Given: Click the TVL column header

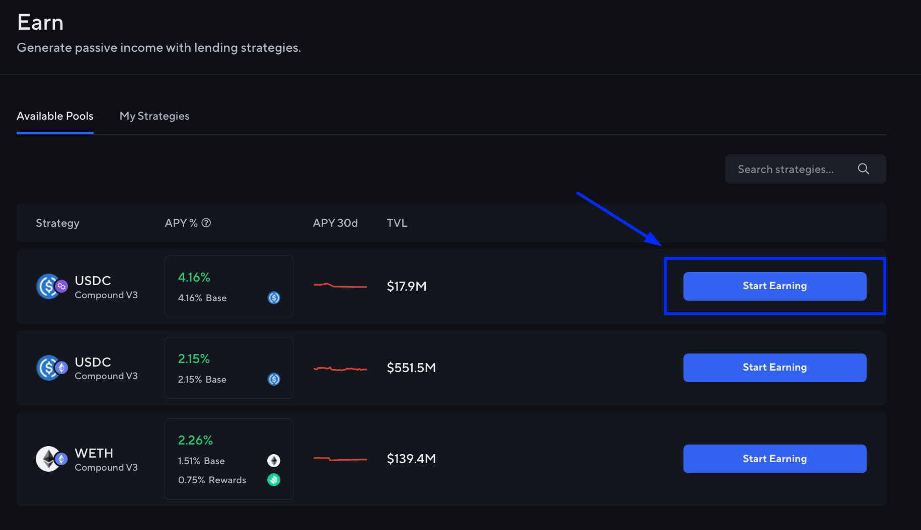Looking at the screenshot, I should 397,222.
